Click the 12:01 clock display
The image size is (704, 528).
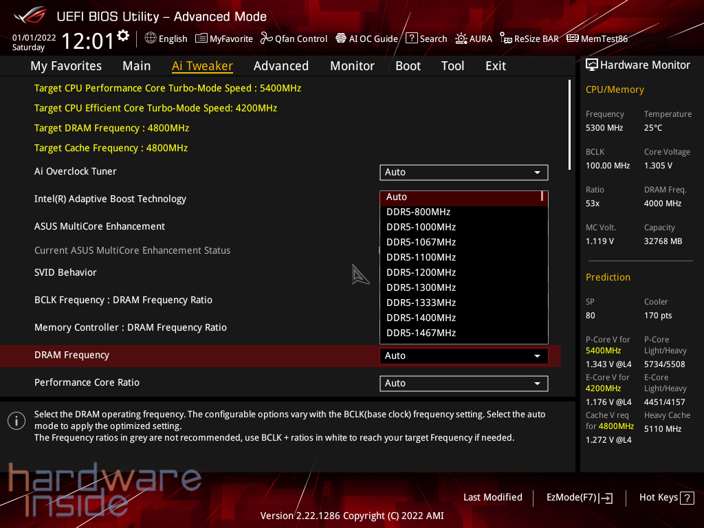coord(87,41)
